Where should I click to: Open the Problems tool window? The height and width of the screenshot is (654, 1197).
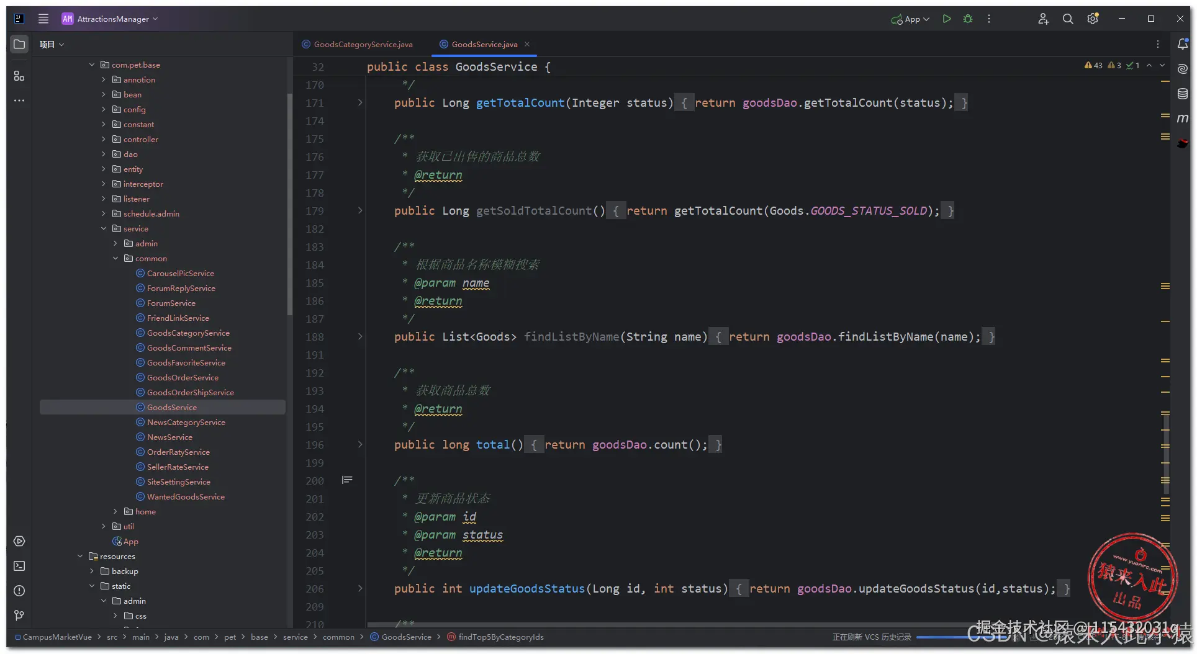(x=19, y=591)
